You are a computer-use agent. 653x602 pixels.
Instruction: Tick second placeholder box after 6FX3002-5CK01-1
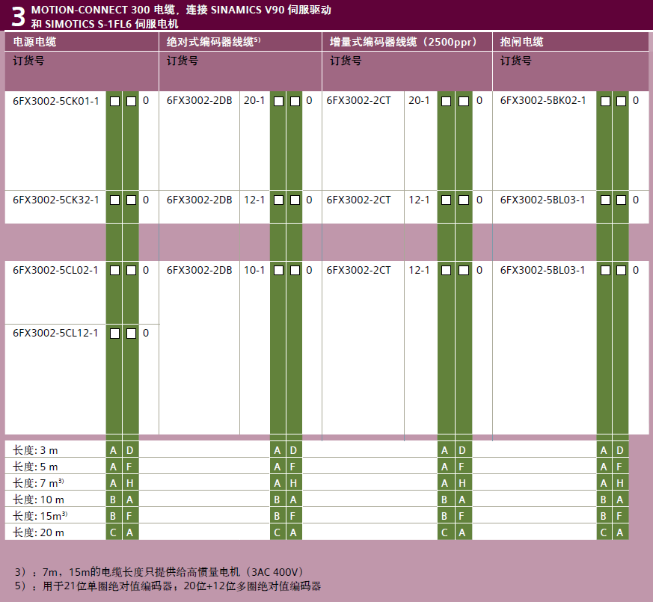click(x=131, y=101)
